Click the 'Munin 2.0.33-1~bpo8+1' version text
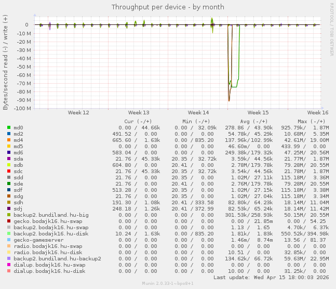Image resolution: width=336 pixels, height=289 pixels. point(168,283)
